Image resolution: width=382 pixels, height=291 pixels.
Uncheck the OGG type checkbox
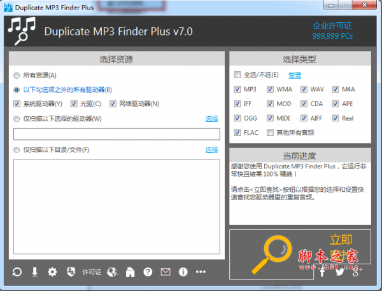tap(237, 118)
